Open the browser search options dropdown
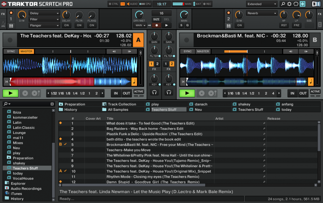Viewport: 323px width, 203px height. tap(7, 104)
